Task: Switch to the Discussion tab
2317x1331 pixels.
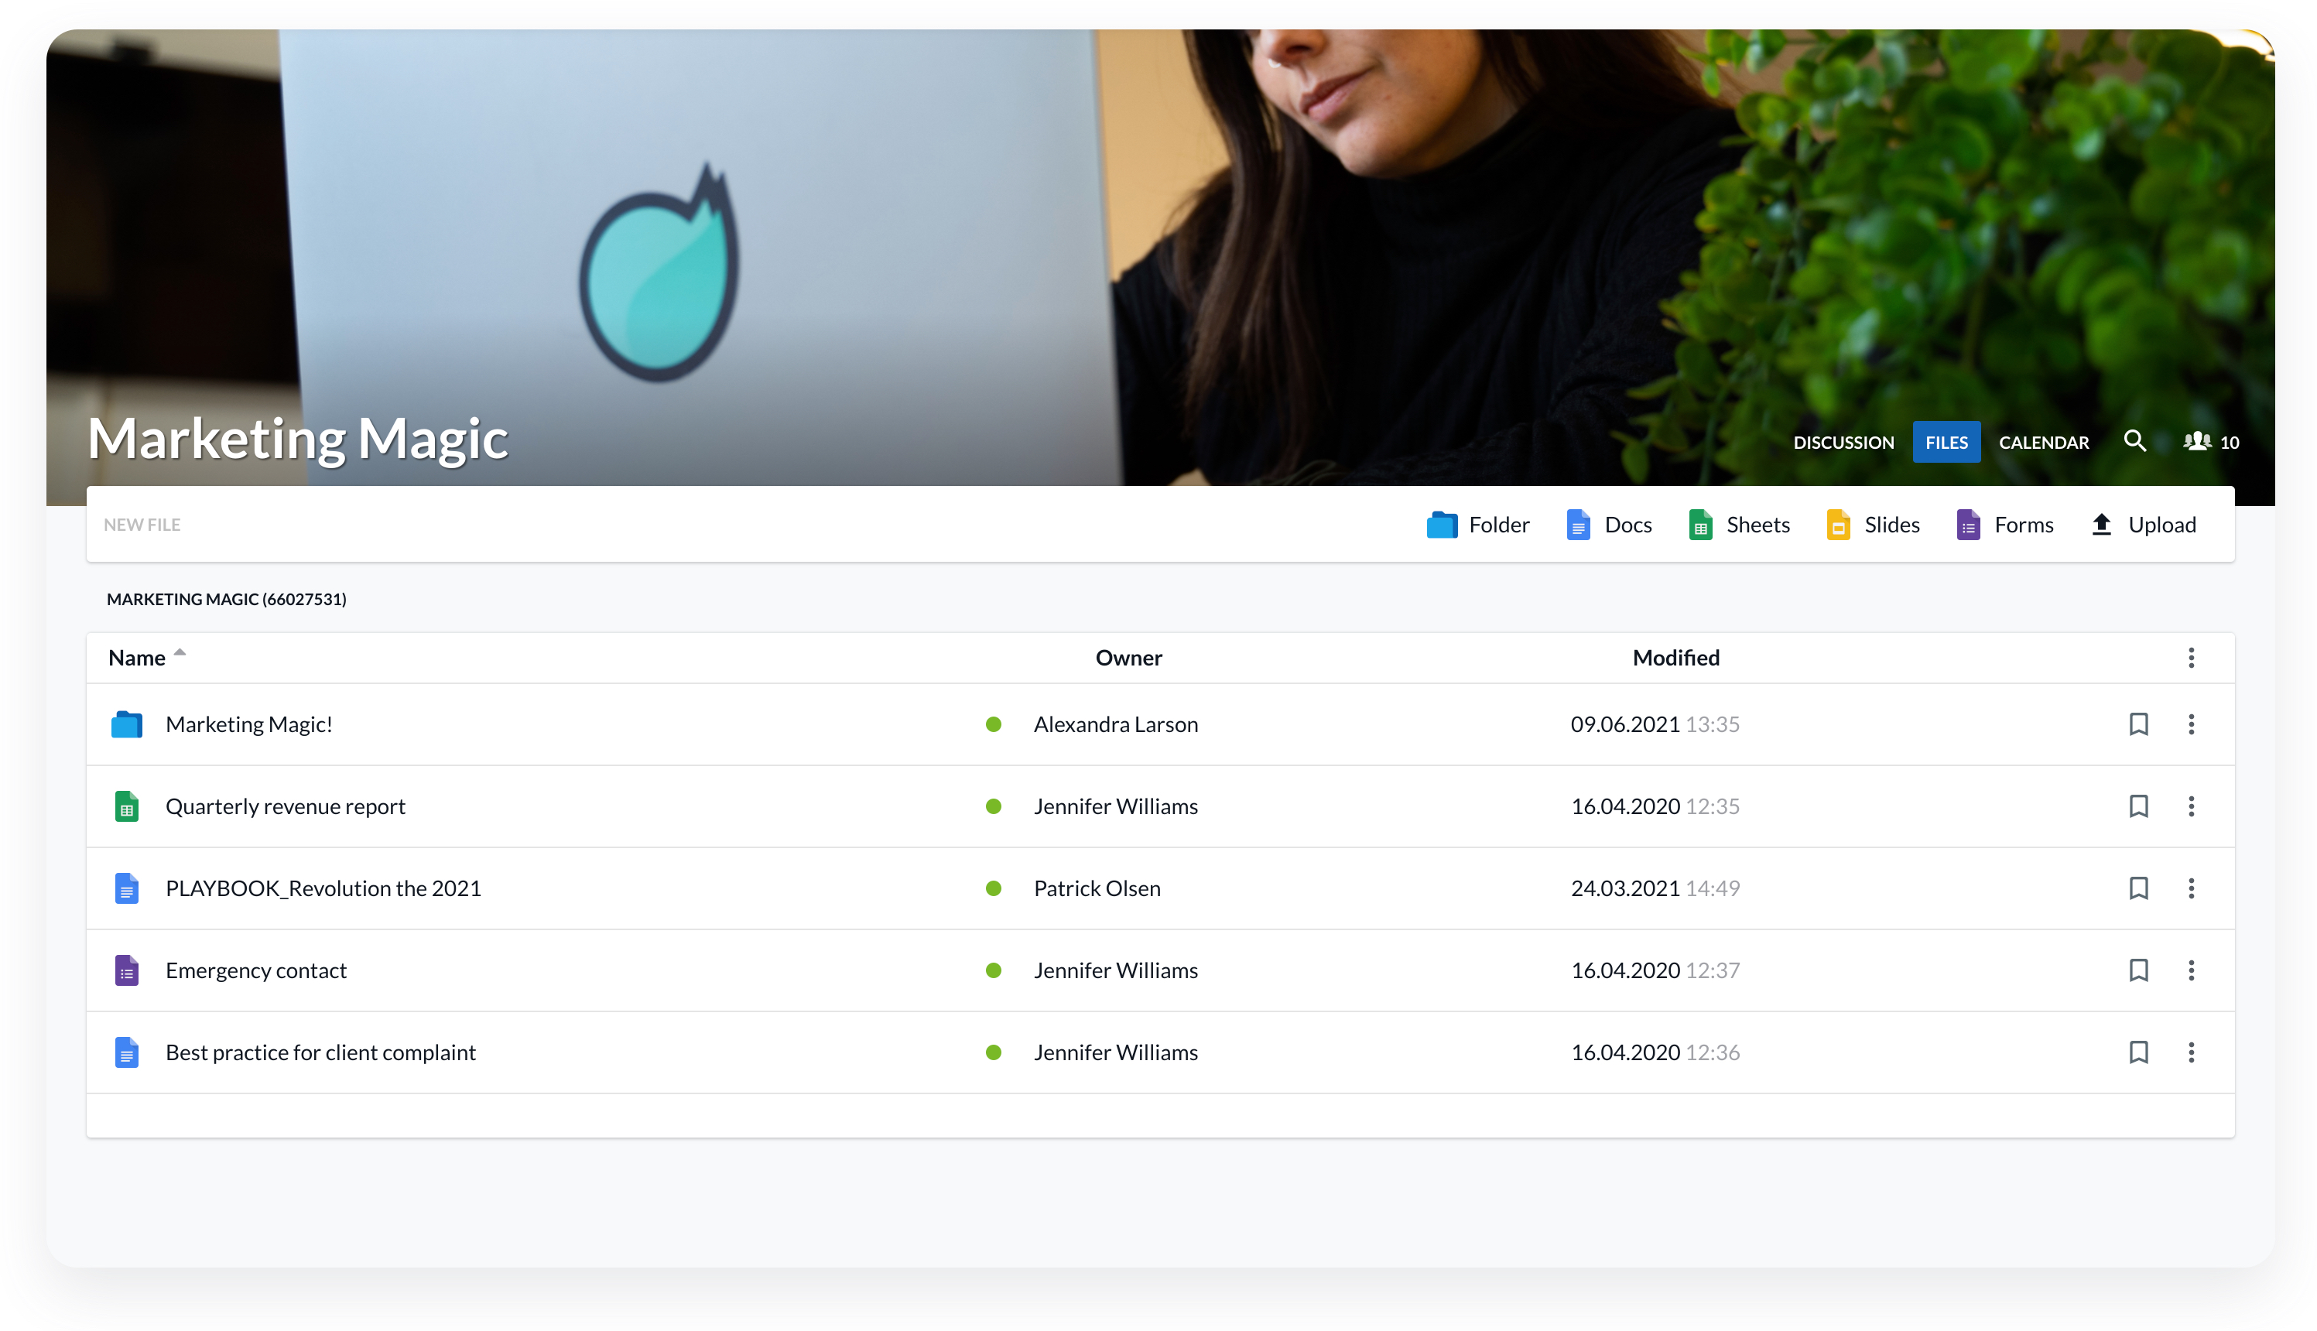Action: click(1843, 443)
